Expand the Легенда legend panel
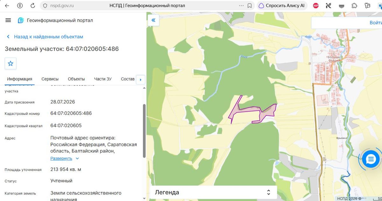 pos(213,192)
